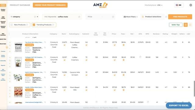Click help icon next to category filter
This screenshot has height=110, width=195.
tap(35, 17)
